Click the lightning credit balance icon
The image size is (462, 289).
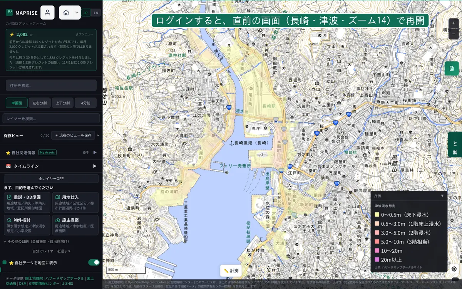click(12, 34)
